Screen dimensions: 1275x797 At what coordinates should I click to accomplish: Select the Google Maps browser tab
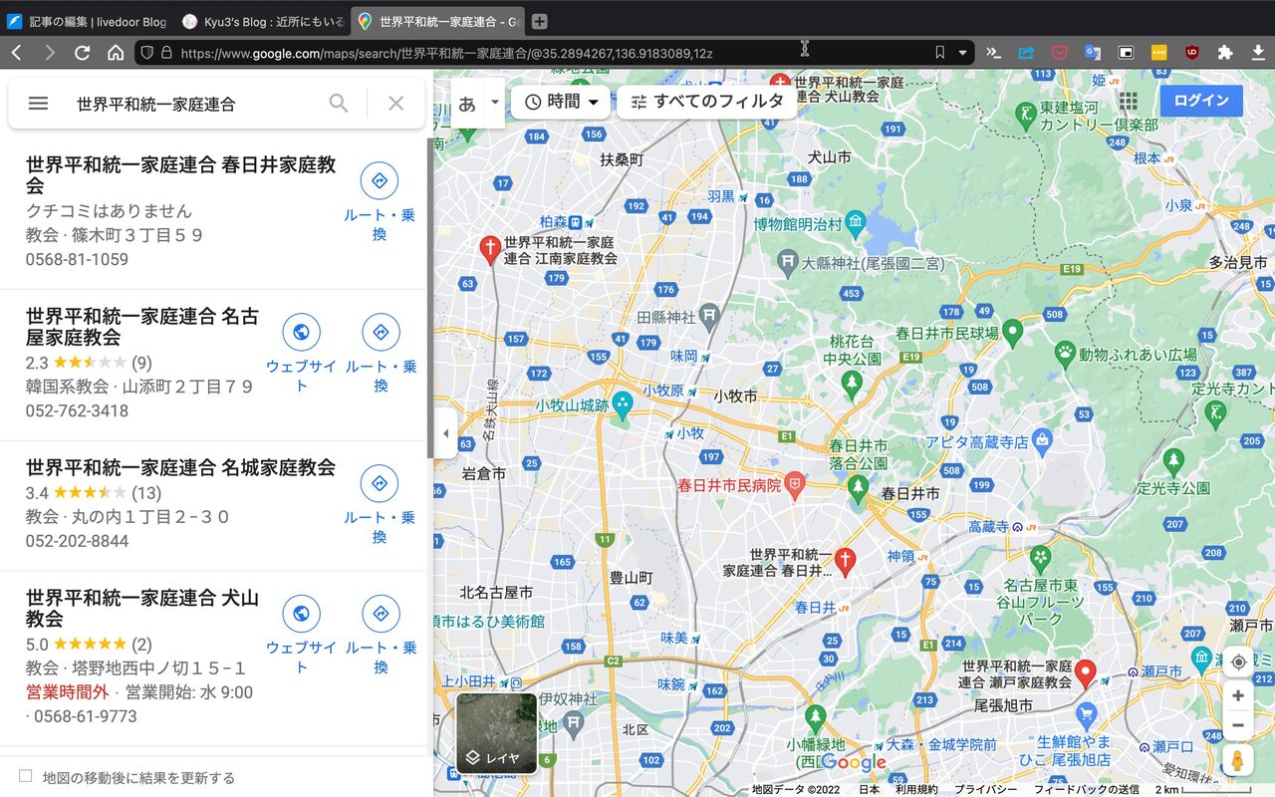[x=439, y=21]
